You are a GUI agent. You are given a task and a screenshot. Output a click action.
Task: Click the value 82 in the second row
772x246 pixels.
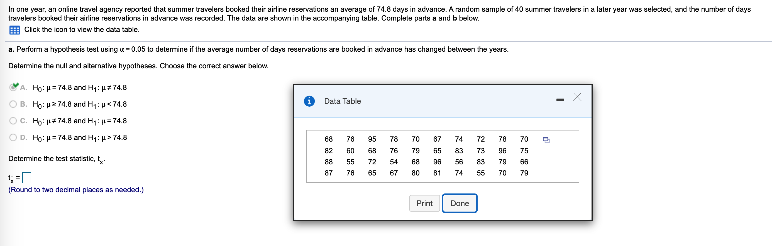pyautogui.click(x=328, y=151)
